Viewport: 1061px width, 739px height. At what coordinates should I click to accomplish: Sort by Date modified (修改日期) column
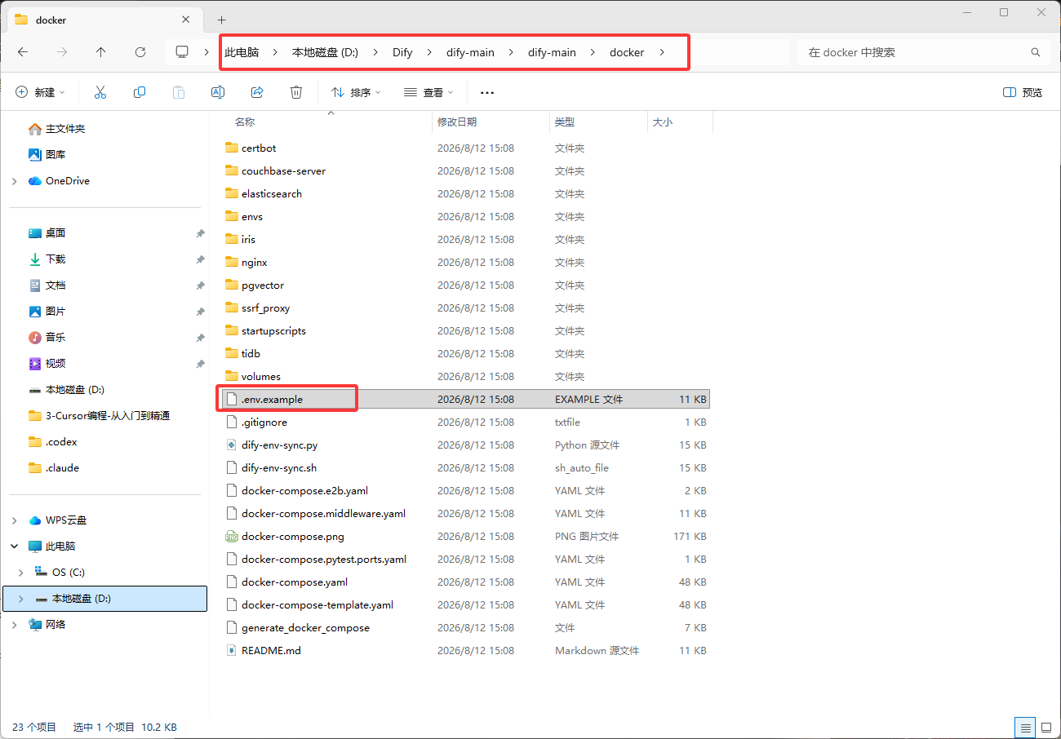click(x=457, y=122)
